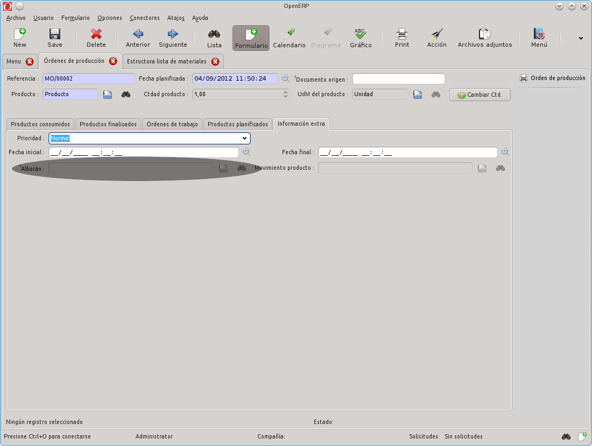592x446 pixels.
Task: Close the Menu tab
Action: [x=30, y=61]
